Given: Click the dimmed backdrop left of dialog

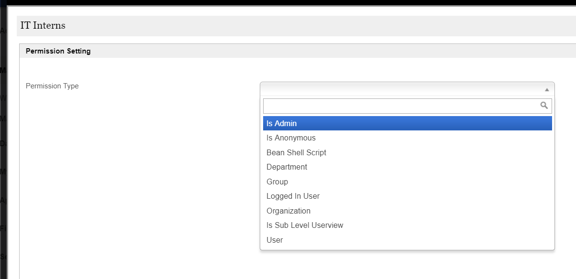Looking at the screenshot, I should (3, 143).
